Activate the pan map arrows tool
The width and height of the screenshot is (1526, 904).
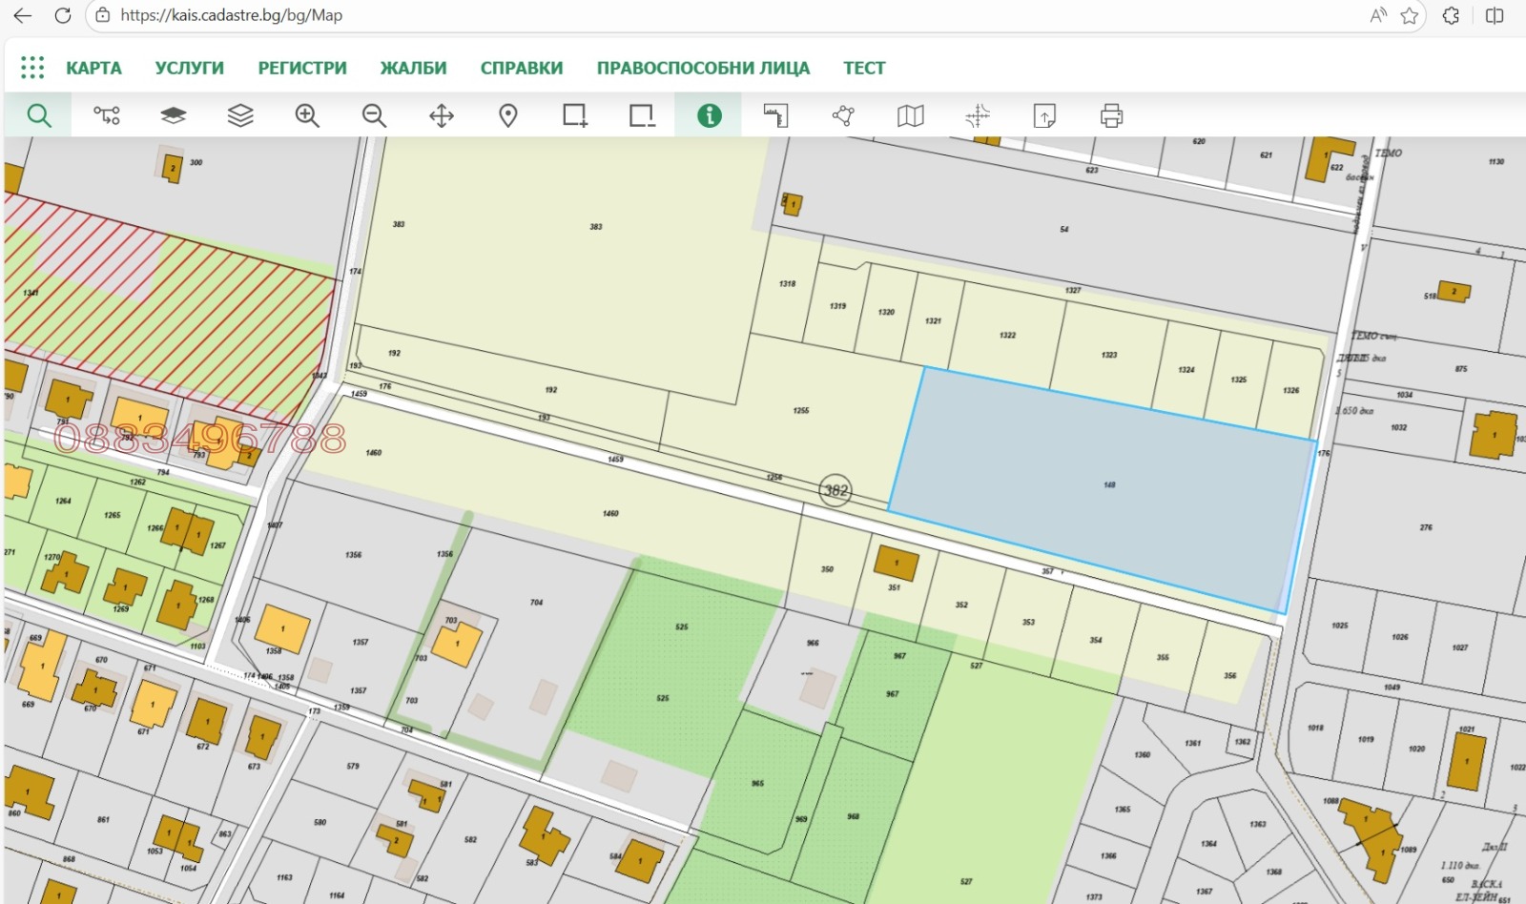pyautogui.click(x=442, y=116)
